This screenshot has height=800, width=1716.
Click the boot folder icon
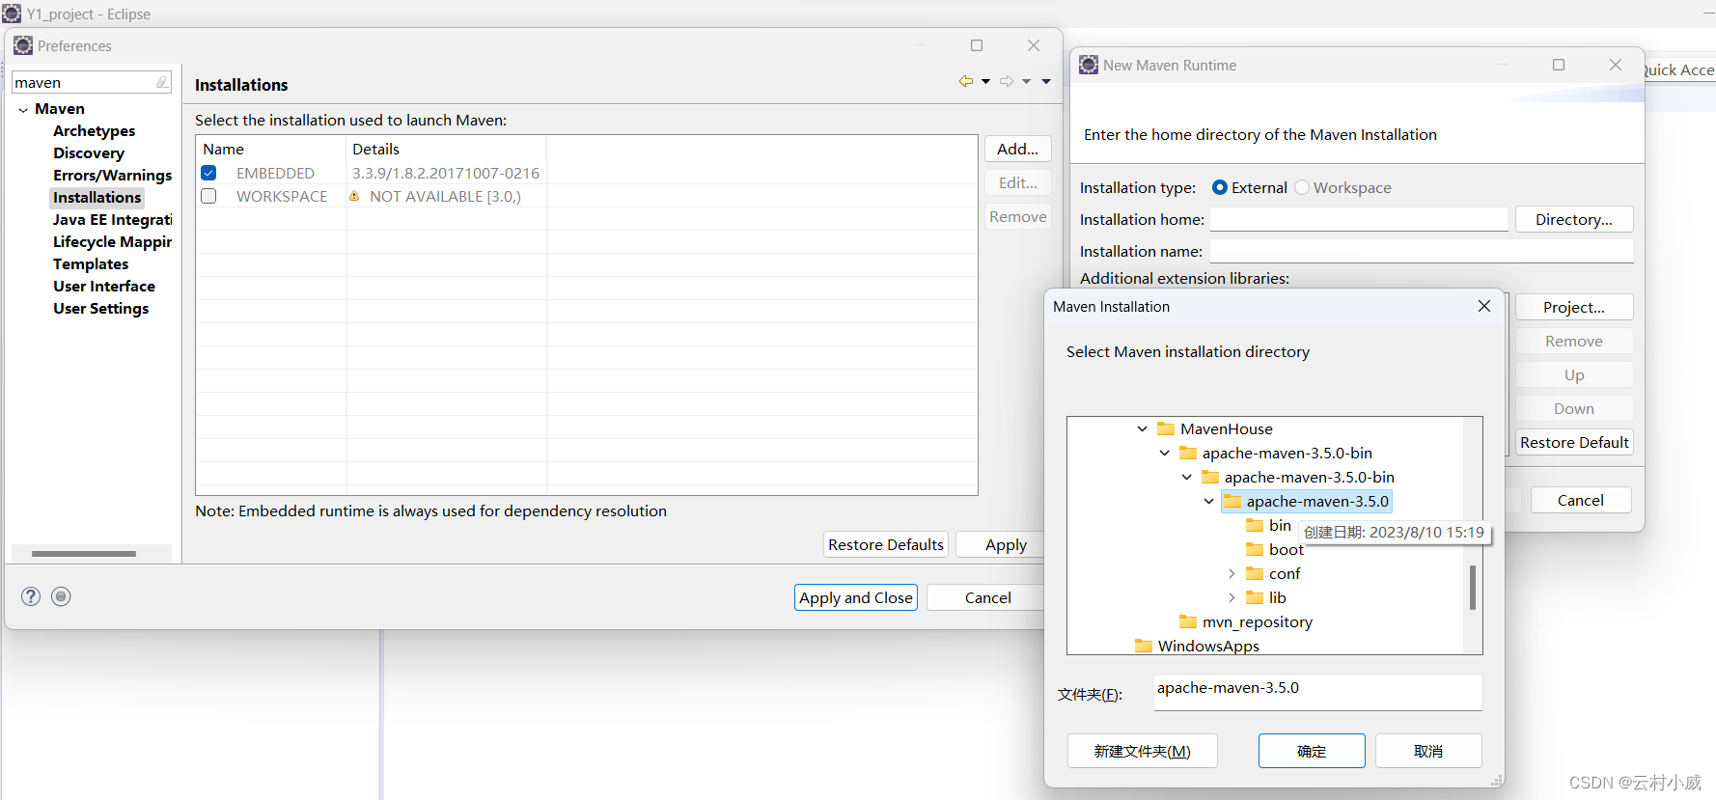coord(1255,549)
